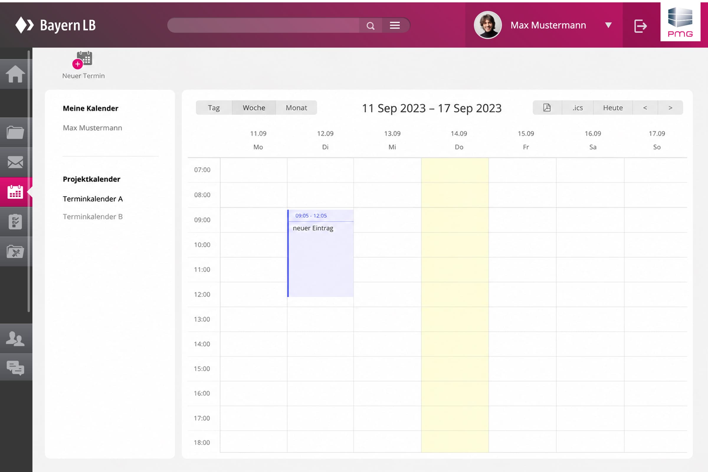Click the 12.09 Di column header

coord(325,140)
